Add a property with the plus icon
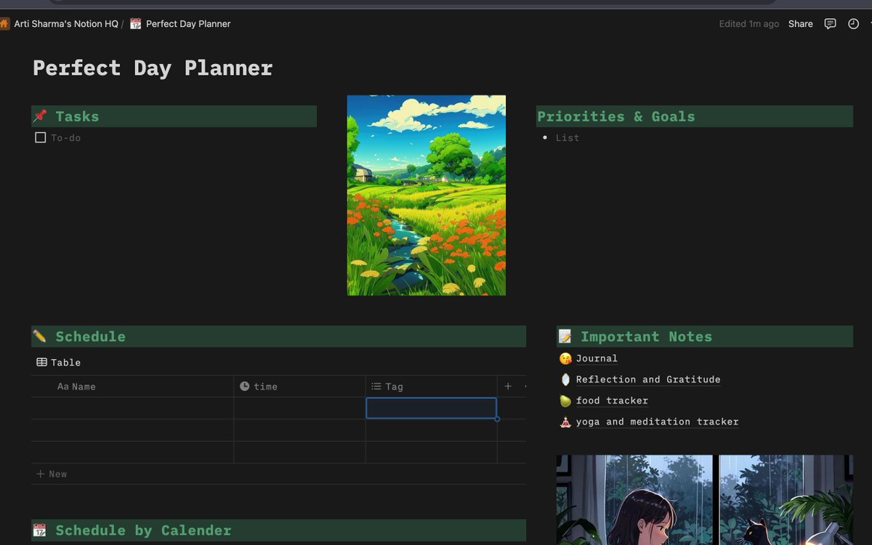The height and width of the screenshot is (545, 872). (508, 387)
